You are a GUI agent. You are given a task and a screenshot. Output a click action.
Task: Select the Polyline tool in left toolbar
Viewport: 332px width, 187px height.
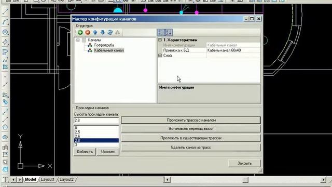coord(5,52)
